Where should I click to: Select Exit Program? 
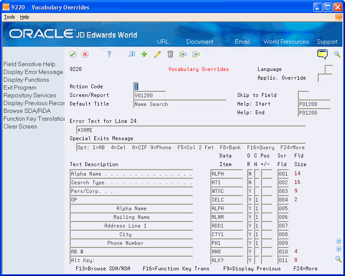click(x=20, y=87)
